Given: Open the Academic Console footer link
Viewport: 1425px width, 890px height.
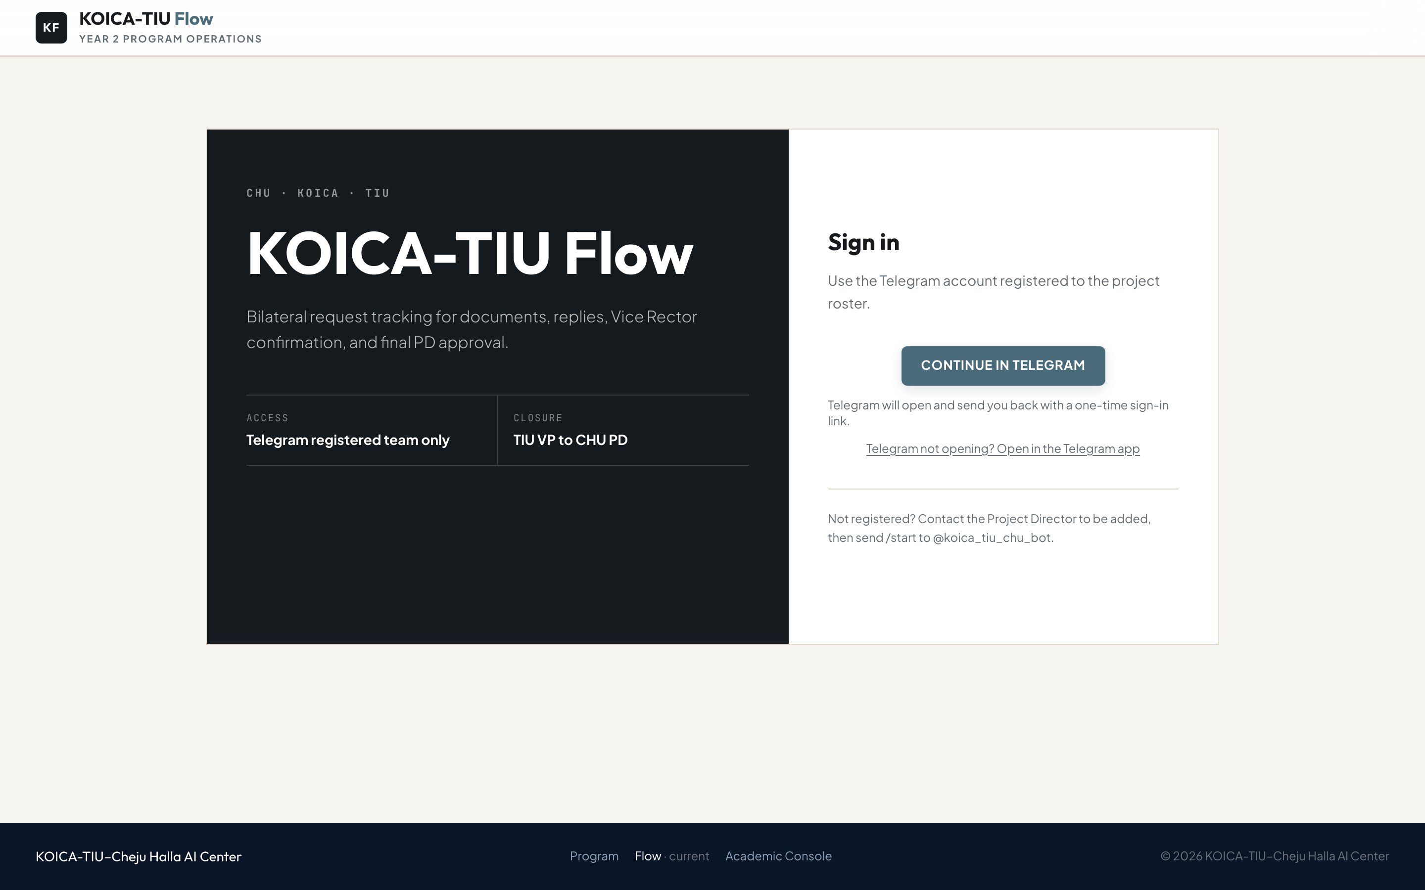Looking at the screenshot, I should coord(778,856).
